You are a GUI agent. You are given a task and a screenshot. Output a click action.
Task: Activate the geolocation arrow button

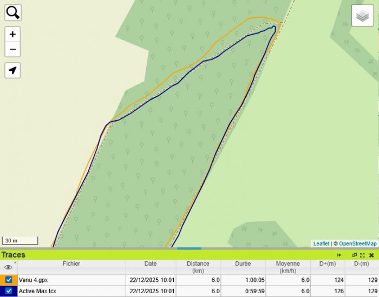click(x=13, y=70)
